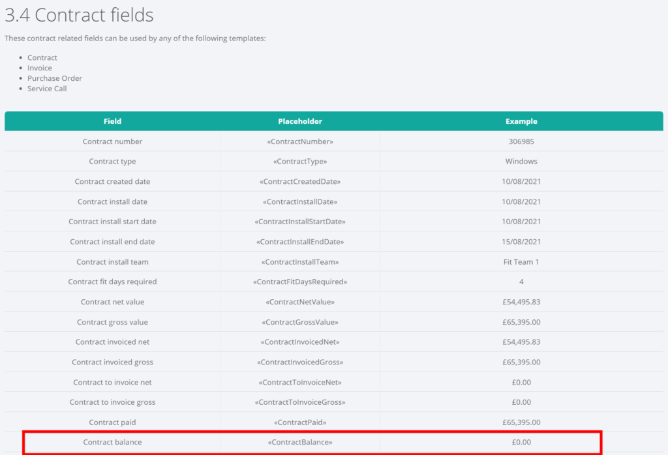Click the «ContractInstallTeam» placeholder

pos(300,262)
